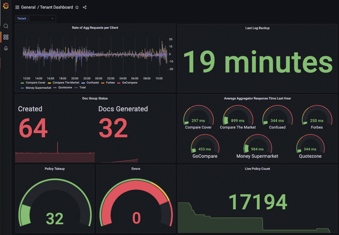Click the Errors gauge value 0
Screen dimensions: 339x235
pos(137,218)
